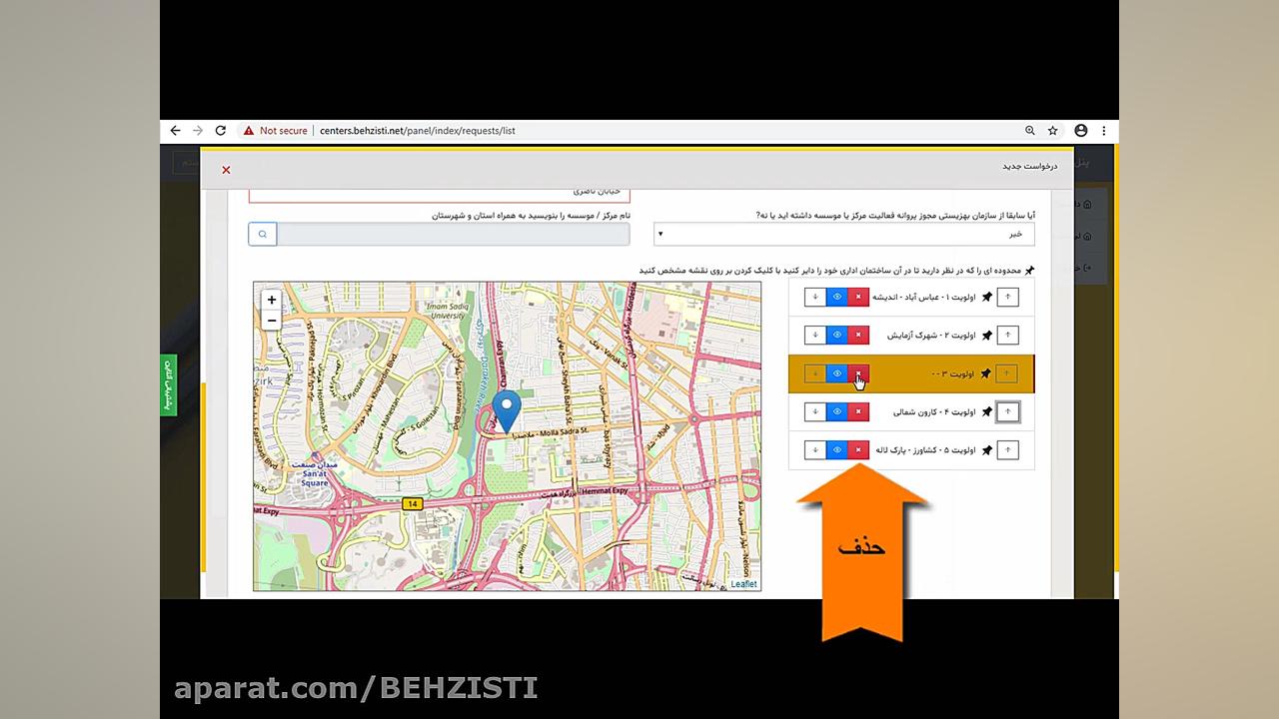Show اولویت ۲ - شهرک آزمایش using its eye button
Screen dimensions: 1279x719
(837, 335)
